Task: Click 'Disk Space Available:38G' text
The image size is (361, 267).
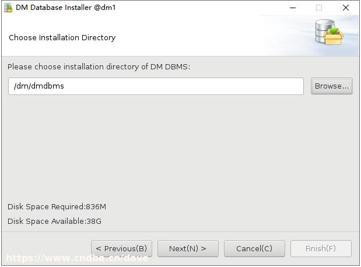Action: (x=54, y=221)
